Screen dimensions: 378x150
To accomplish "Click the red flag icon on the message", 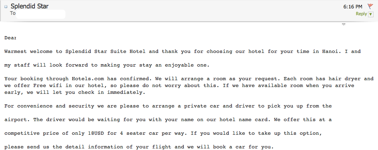I will (x=370, y=6).
